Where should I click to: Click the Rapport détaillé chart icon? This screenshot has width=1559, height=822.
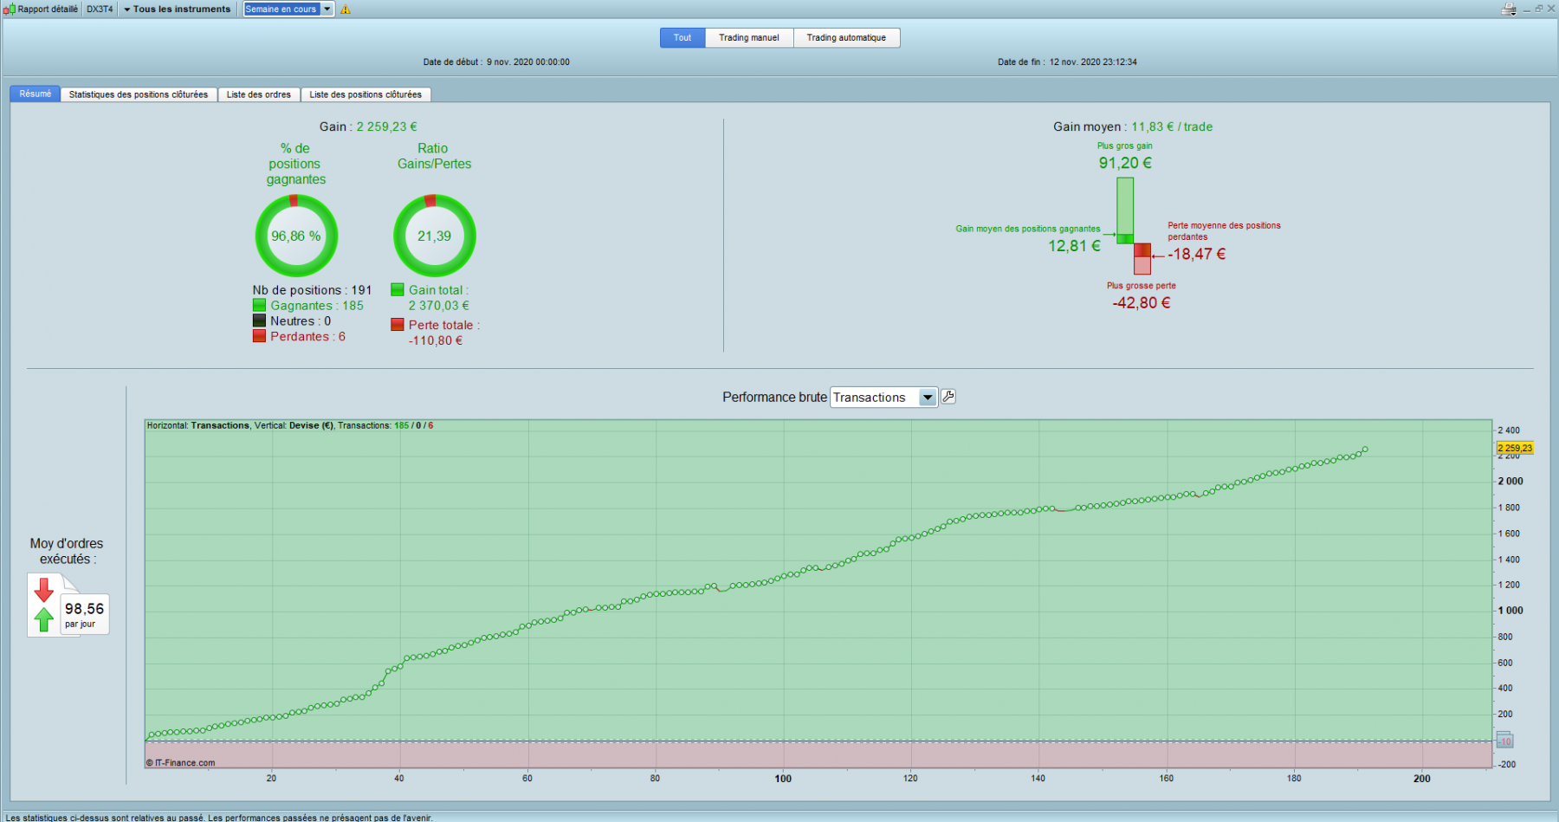pyautogui.click(x=10, y=10)
